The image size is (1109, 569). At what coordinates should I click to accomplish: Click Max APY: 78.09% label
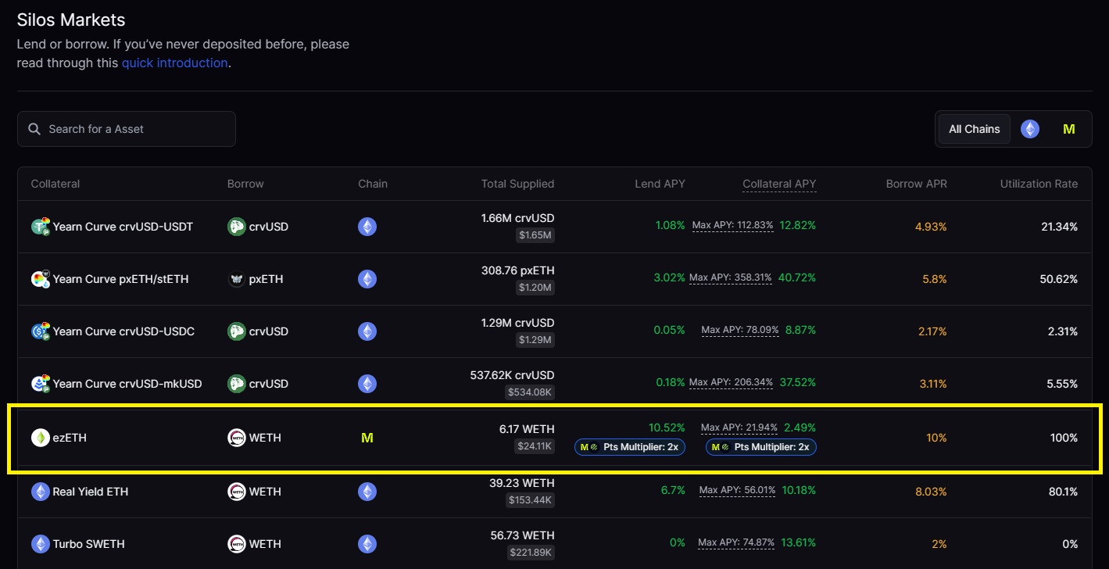[x=740, y=330]
